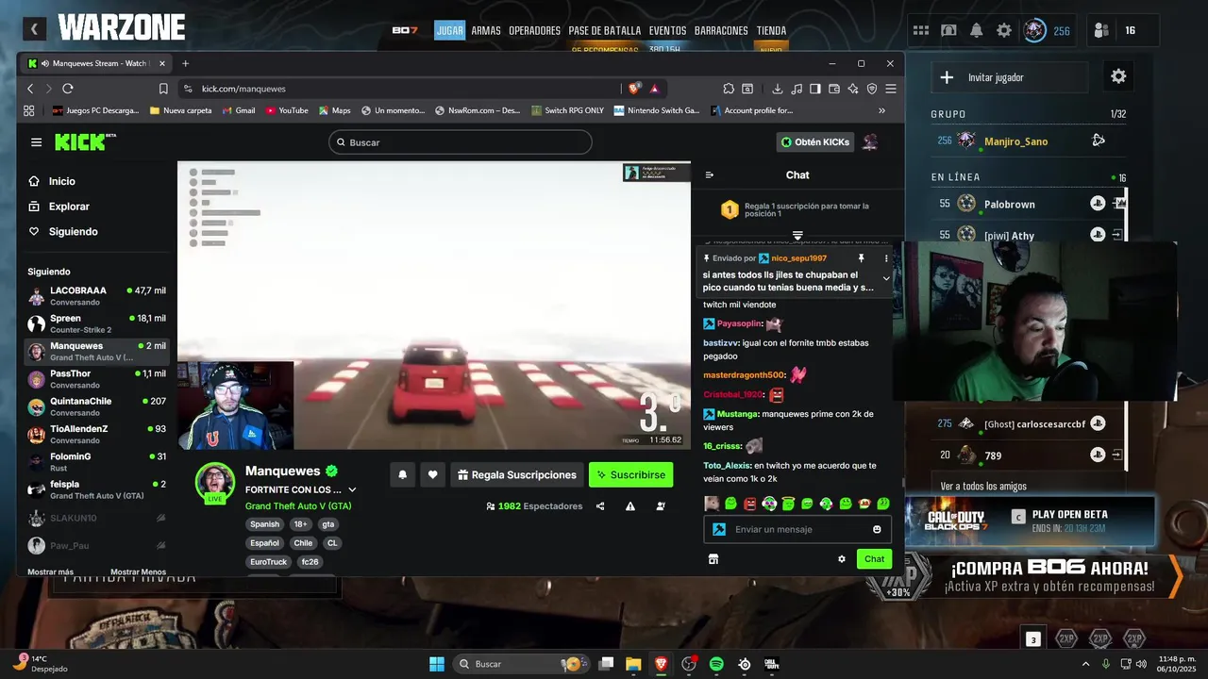1208x679 pixels.
Task: Expand the stream title dropdown chevron
Action: pyautogui.click(x=352, y=489)
